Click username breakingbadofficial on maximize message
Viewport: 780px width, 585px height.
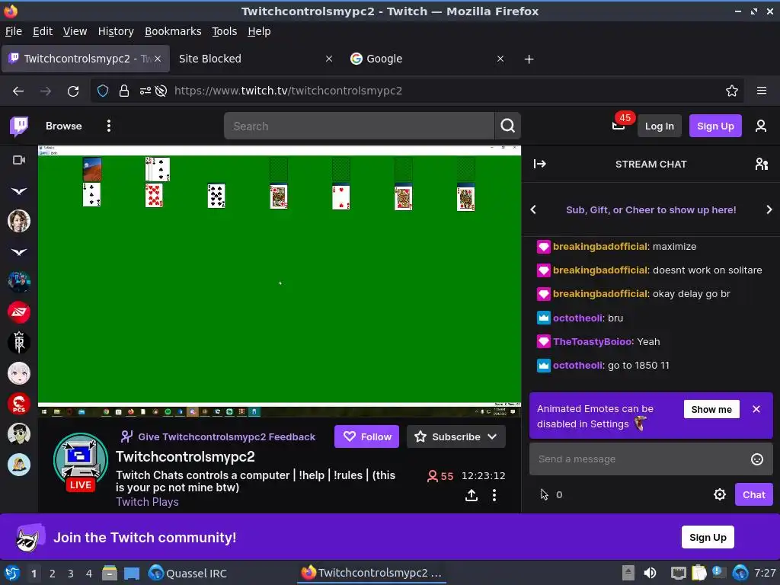click(x=600, y=247)
